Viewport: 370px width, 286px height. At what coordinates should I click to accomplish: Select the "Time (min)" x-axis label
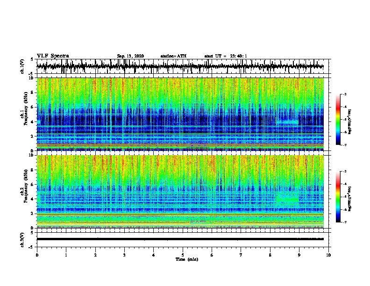click(x=187, y=259)
